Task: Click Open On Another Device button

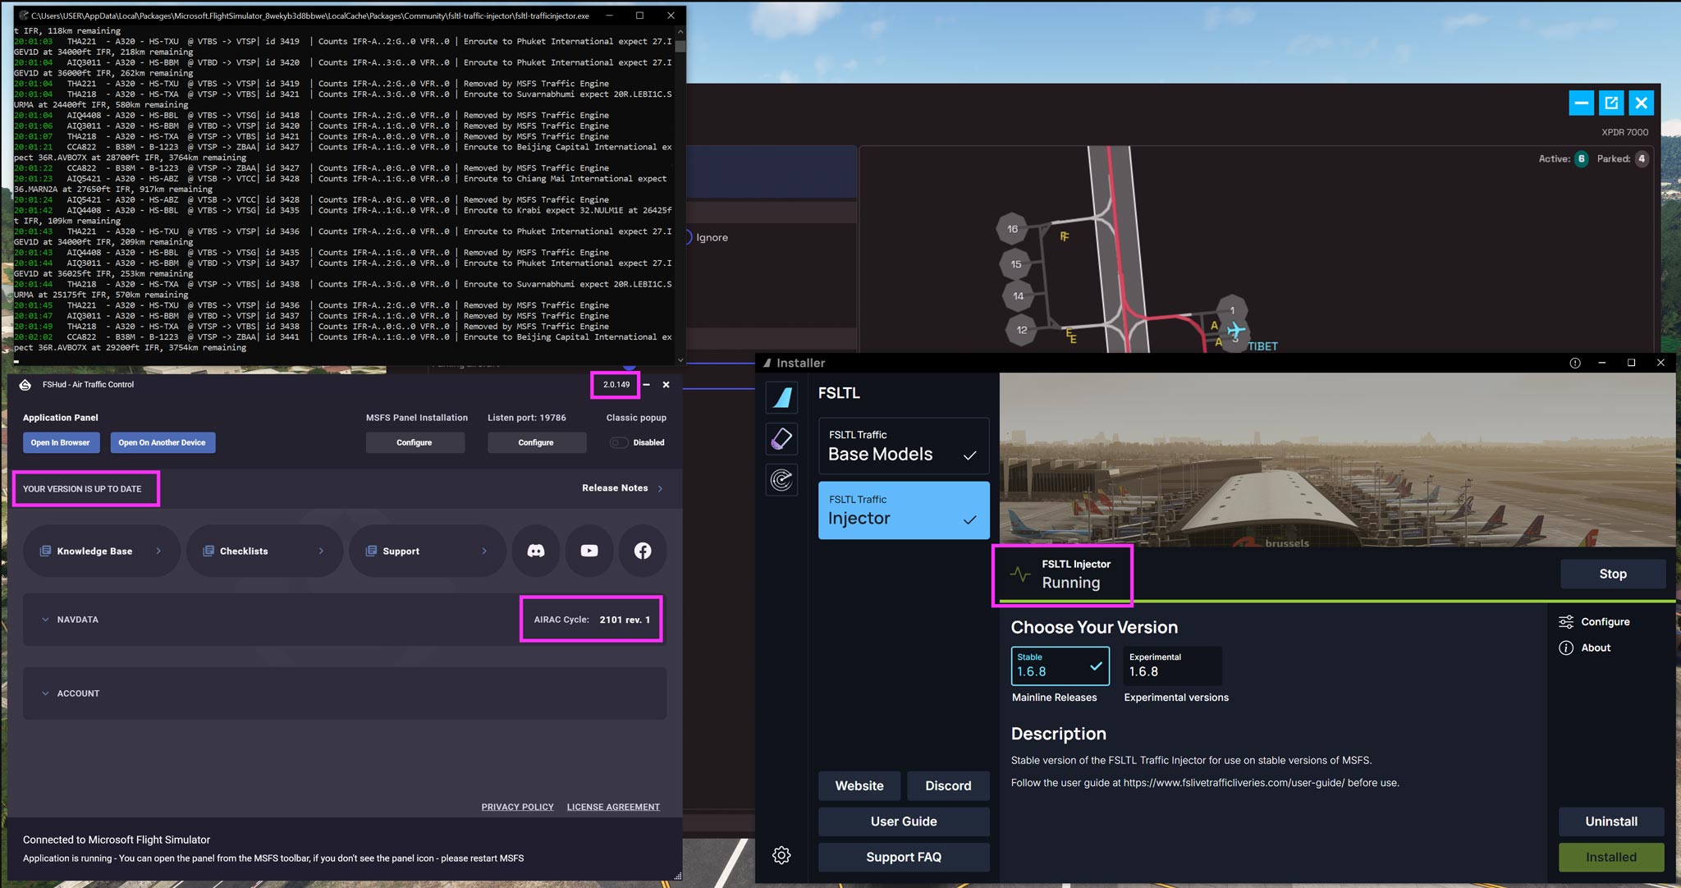Action: point(162,442)
